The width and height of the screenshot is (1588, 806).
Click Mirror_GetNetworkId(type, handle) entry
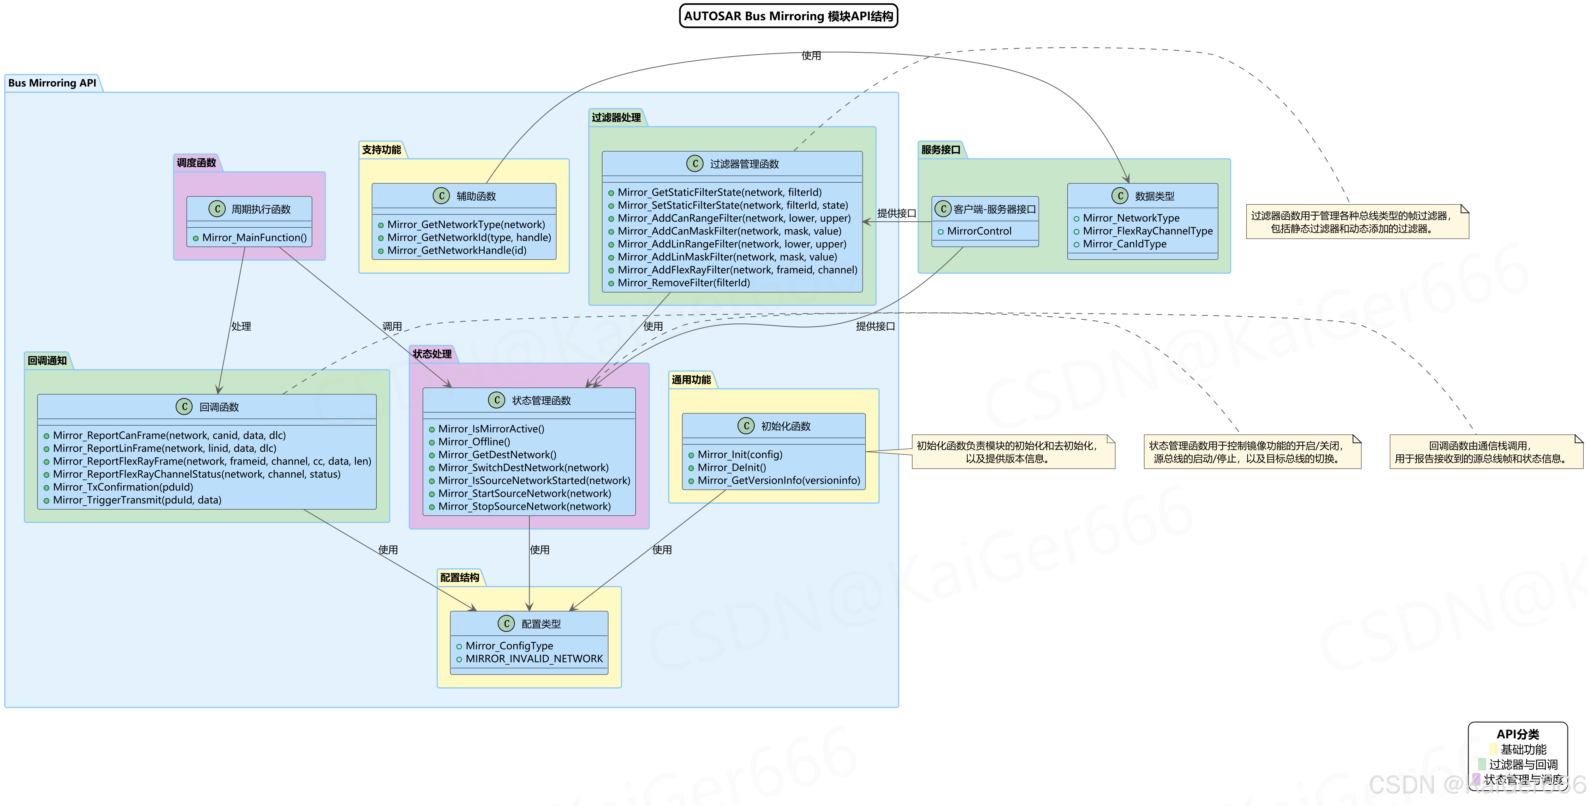coord(465,238)
